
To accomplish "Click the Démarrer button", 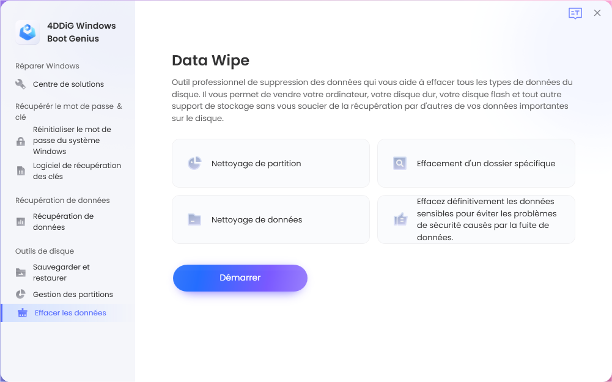I will tap(240, 278).
